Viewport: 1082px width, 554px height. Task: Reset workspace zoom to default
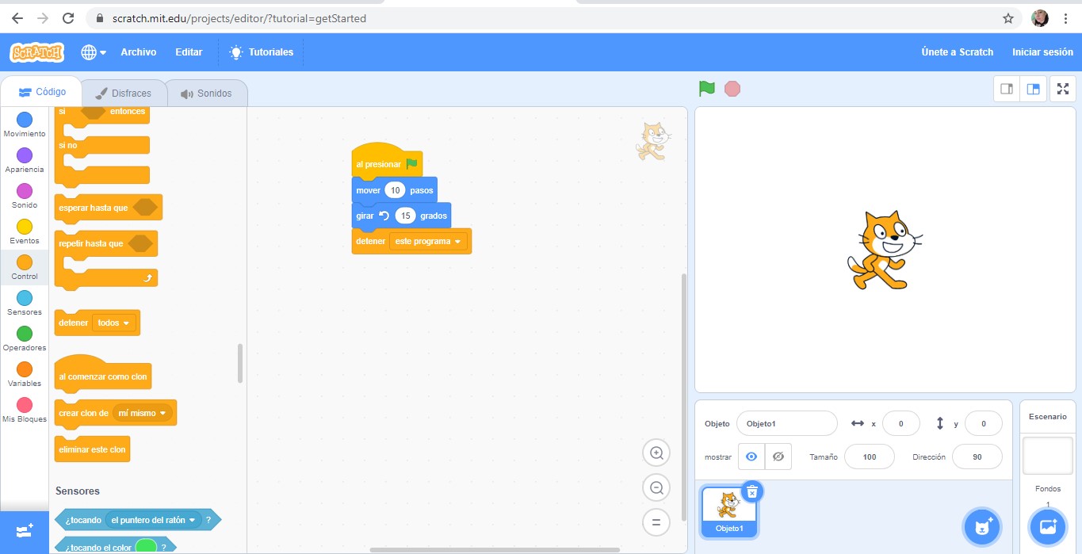tap(656, 522)
